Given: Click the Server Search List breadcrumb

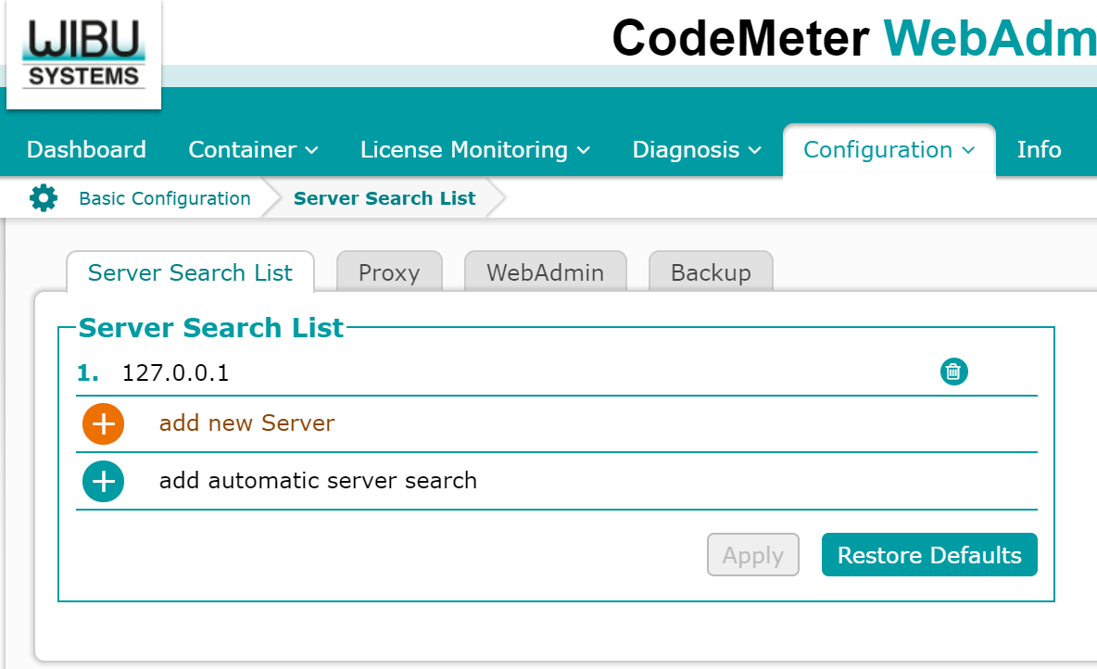Looking at the screenshot, I should click(x=385, y=198).
